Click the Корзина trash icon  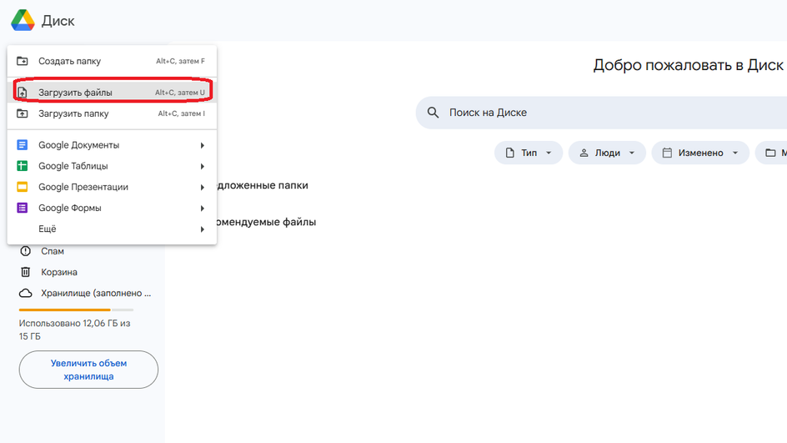(x=26, y=272)
